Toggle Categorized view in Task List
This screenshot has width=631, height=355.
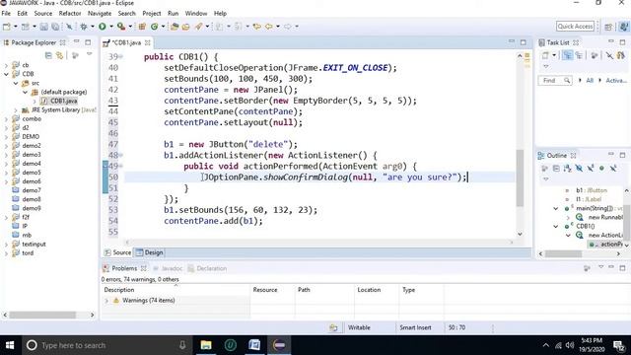(568, 55)
